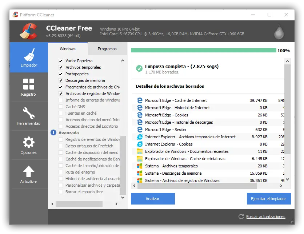Click the Edge icon for Caché de Internet
Viewport: 304px width, 234px height.
tap(139, 100)
